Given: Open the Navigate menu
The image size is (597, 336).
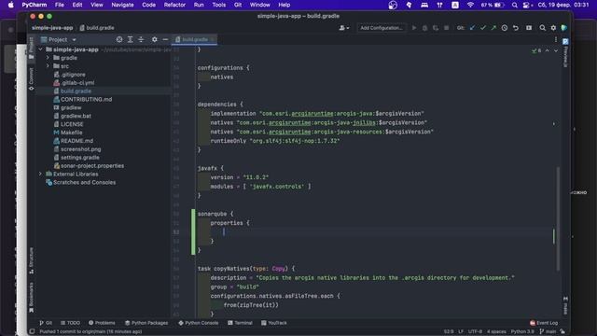Looking at the screenshot, I should (x=122, y=5).
